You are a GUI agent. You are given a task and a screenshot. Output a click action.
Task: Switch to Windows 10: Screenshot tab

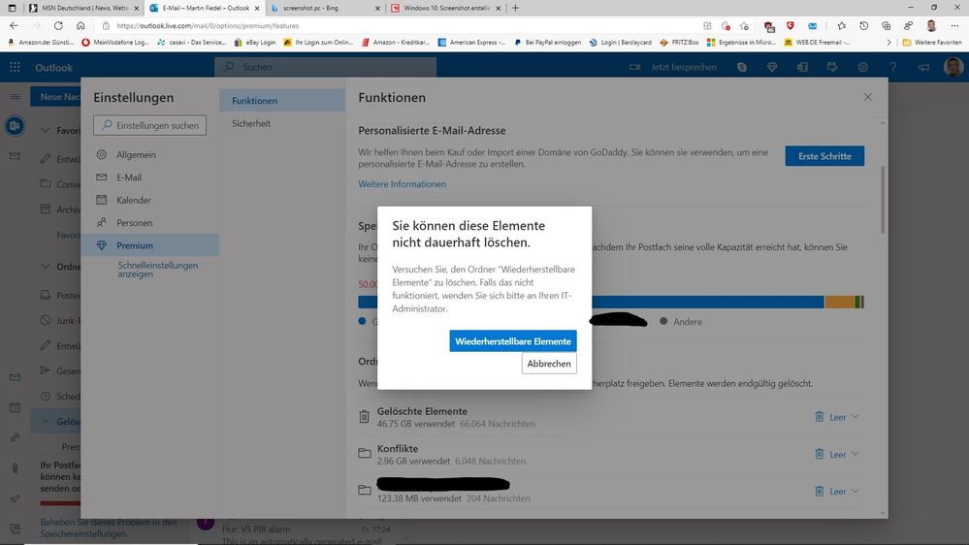pos(445,8)
